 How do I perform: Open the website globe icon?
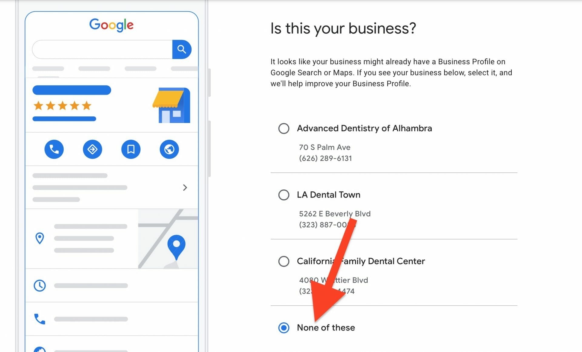tap(169, 149)
